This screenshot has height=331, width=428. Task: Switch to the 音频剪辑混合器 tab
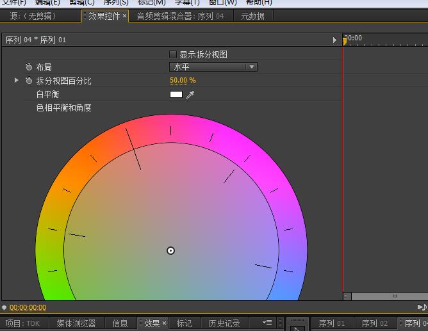[180, 16]
